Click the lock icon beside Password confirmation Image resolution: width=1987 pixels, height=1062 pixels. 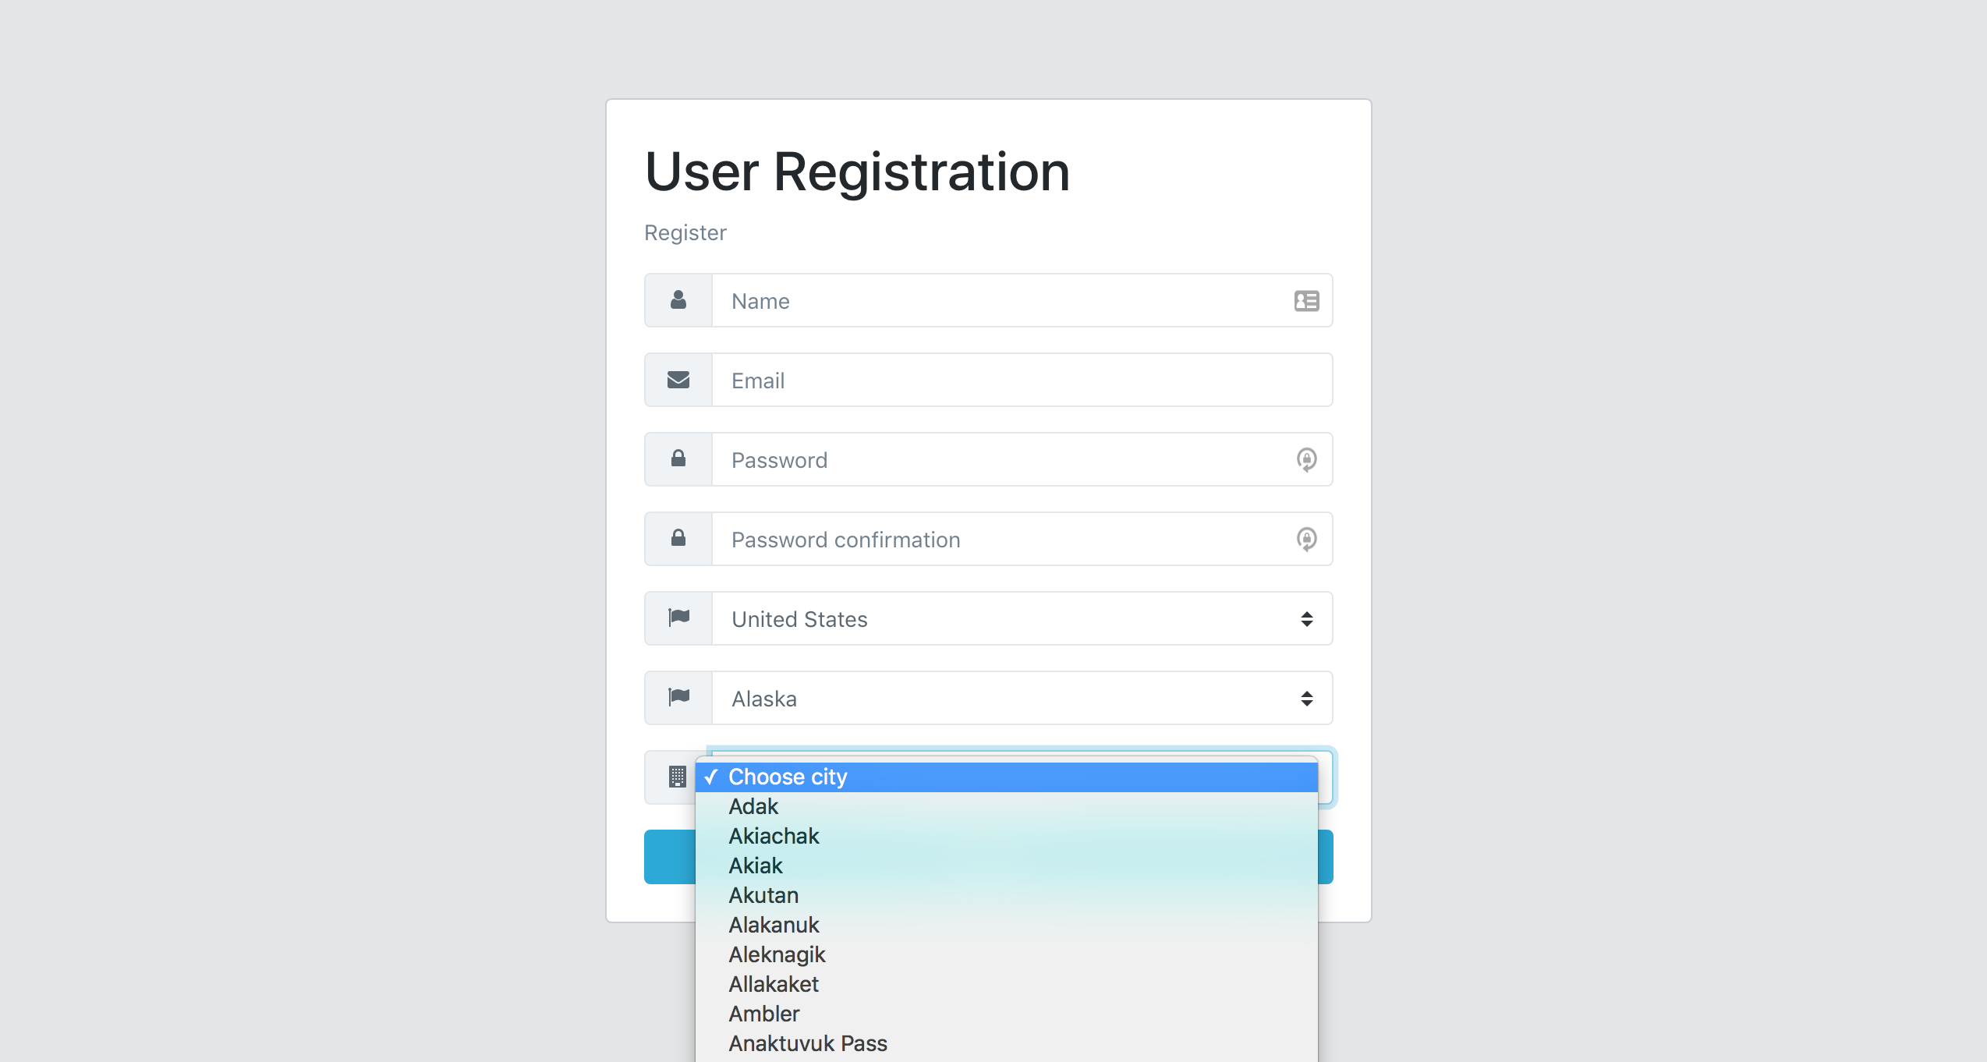point(678,539)
